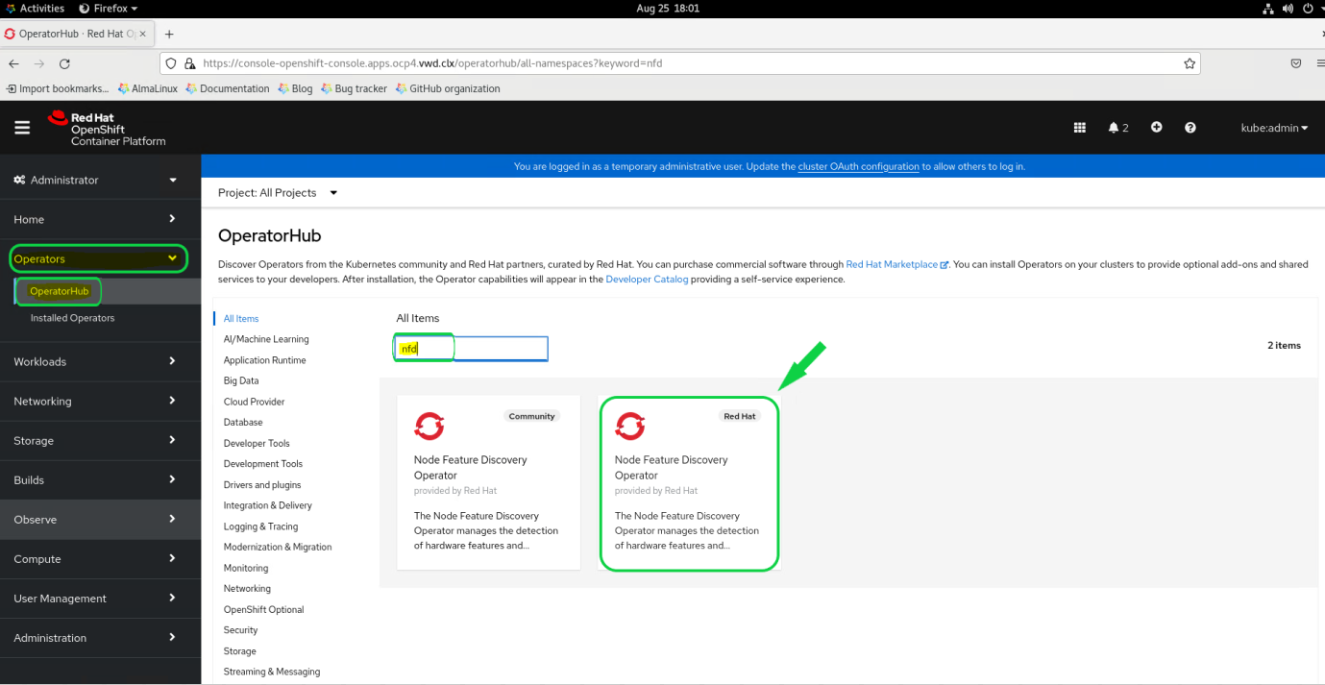
Task: Open the Developer Catalog link
Action: coord(647,280)
